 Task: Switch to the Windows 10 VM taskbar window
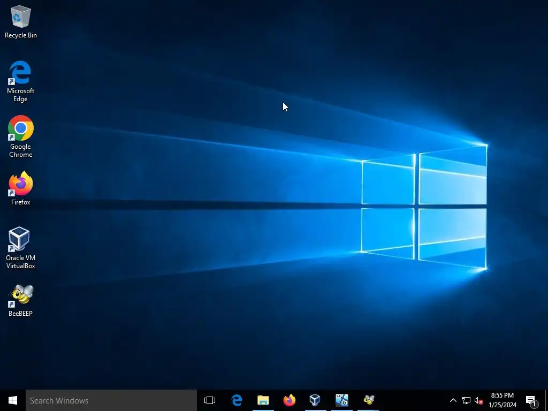(342, 400)
